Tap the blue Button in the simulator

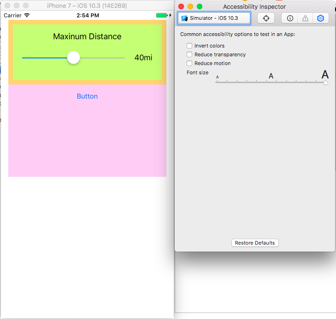pos(87,96)
